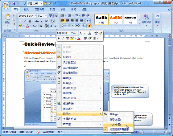Click the ribbon font color A red swatch
Viewport: 173px width, 136px height.
(27, 26)
